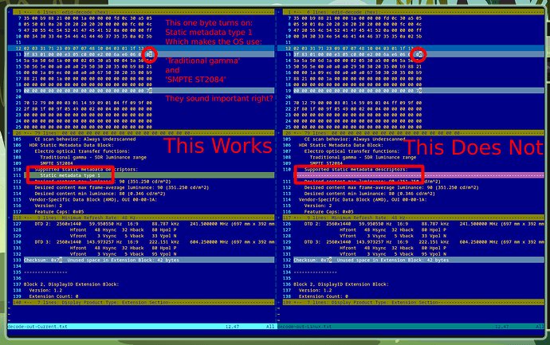550x345 pixels.
Task: Expand the right pane edid-decode (hex) fold
Action: point(413,12)
